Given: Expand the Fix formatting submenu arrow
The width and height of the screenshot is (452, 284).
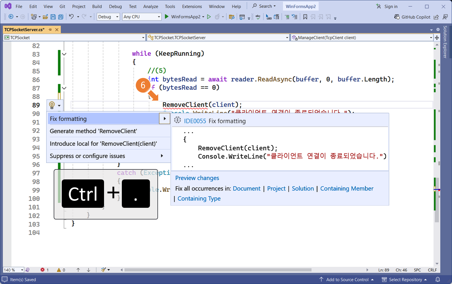Looking at the screenshot, I should pyautogui.click(x=165, y=119).
